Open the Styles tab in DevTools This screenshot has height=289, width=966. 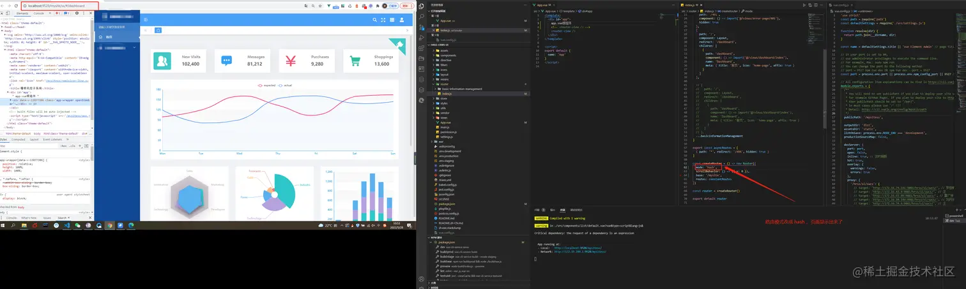[3, 139]
